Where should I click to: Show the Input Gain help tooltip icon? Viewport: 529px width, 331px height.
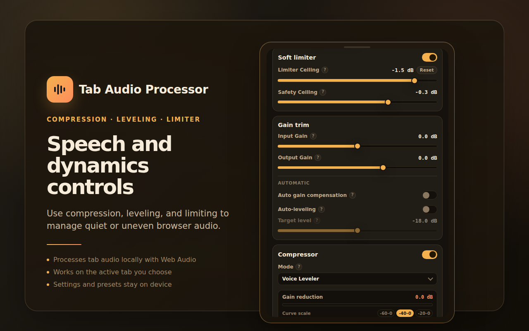pyautogui.click(x=313, y=136)
